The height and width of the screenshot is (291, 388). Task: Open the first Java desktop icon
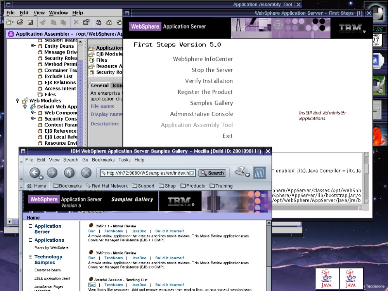click(327, 278)
